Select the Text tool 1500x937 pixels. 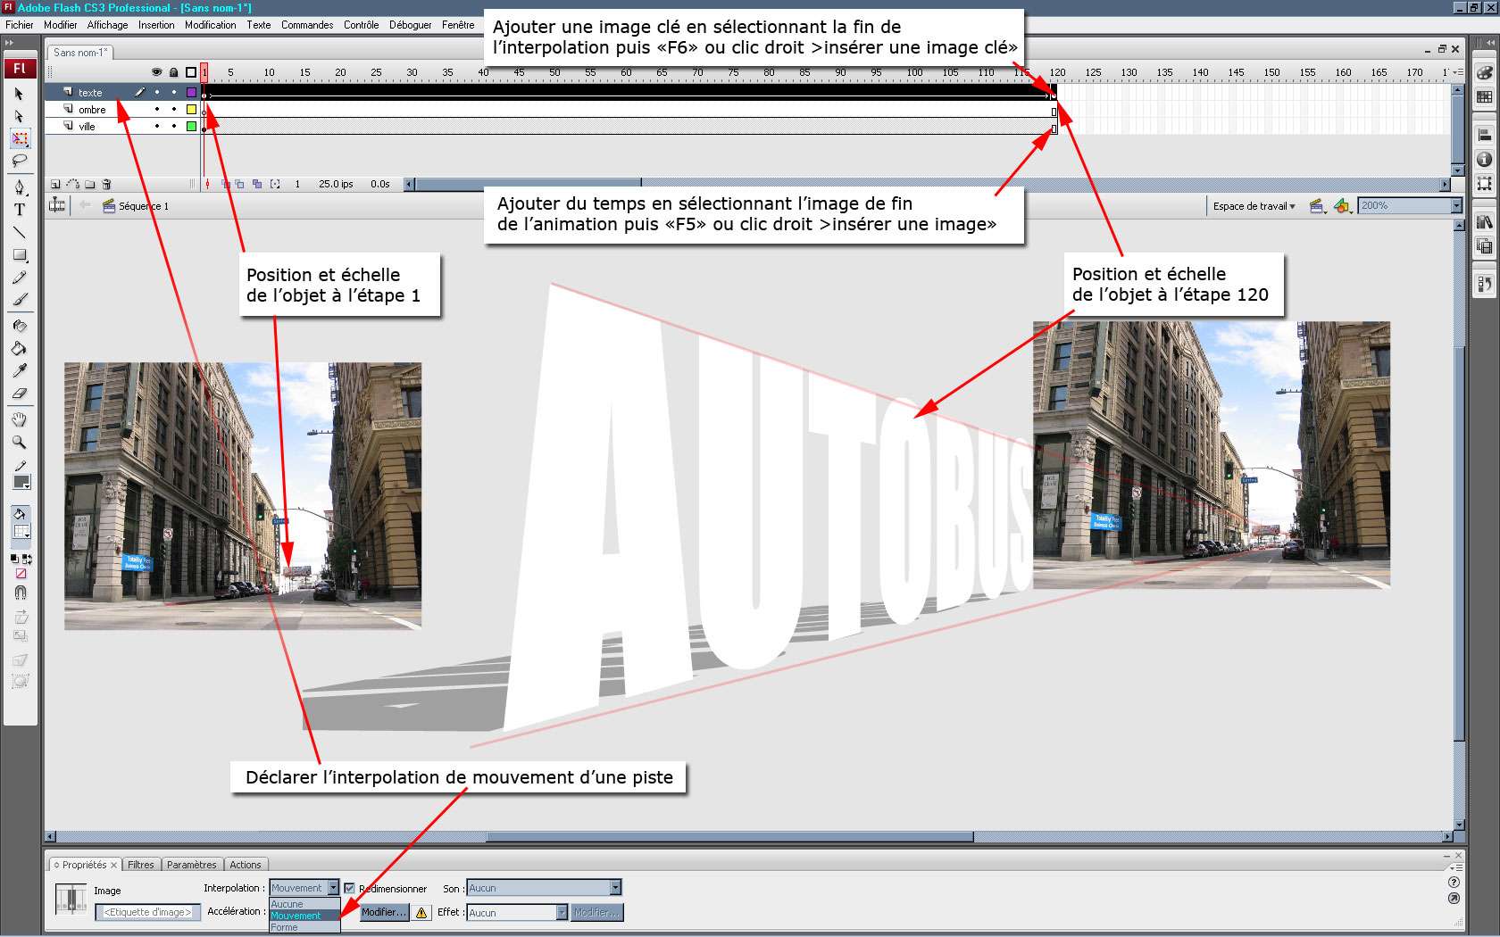[20, 210]
